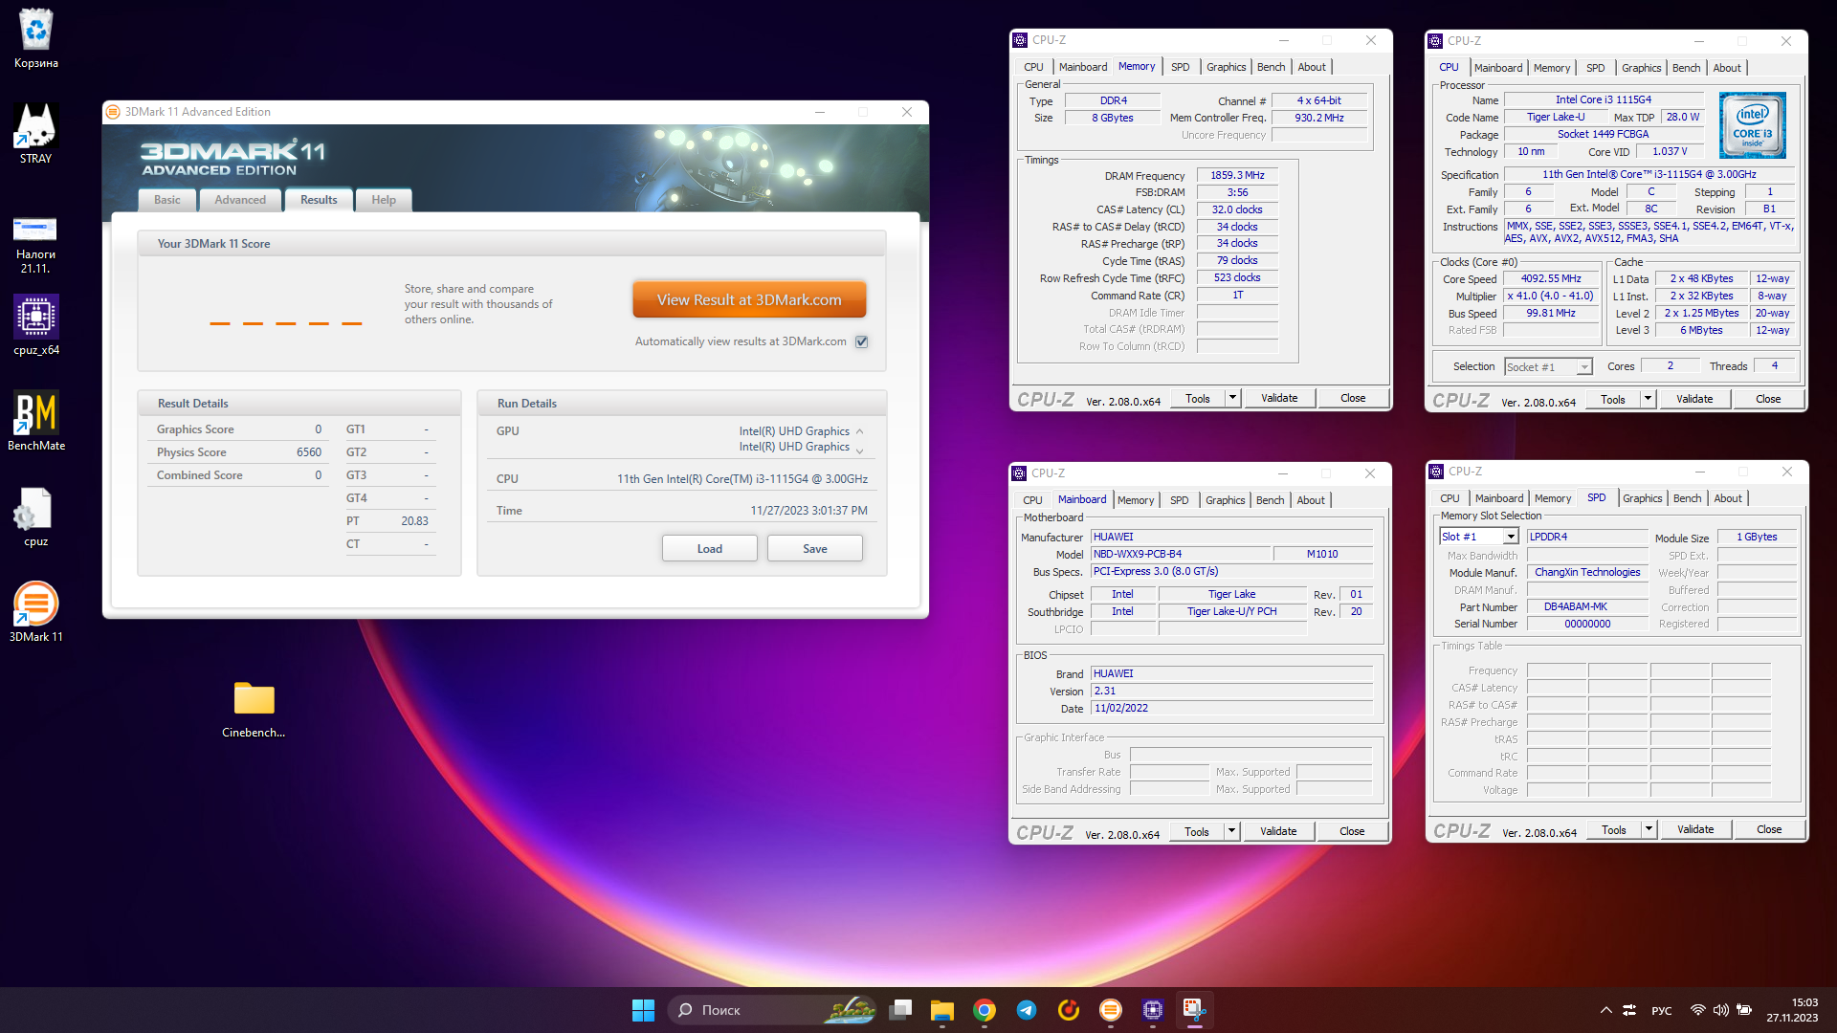Open Tools dropdown arrow in CPU tab window
This screenshot has height=1033, width=1837.
point(1648,399)
